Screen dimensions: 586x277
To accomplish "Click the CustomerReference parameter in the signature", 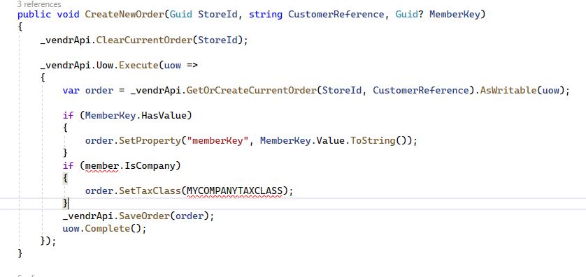I will (336, 15).
